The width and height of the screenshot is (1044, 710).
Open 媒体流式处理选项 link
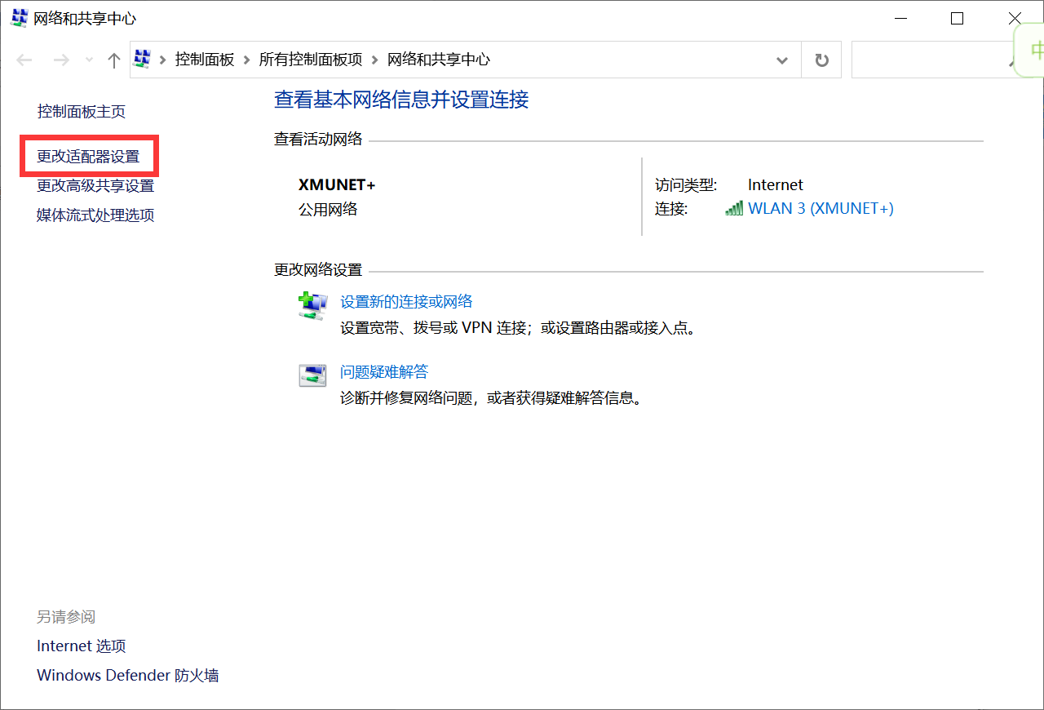(x=95, y=215)
